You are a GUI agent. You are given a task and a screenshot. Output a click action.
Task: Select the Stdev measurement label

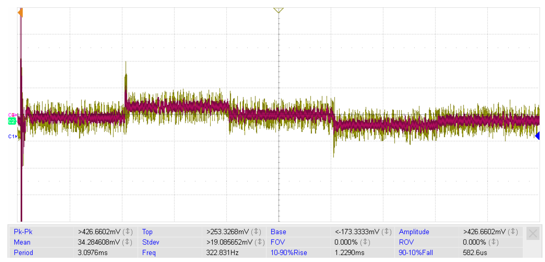tap(150, 242)
